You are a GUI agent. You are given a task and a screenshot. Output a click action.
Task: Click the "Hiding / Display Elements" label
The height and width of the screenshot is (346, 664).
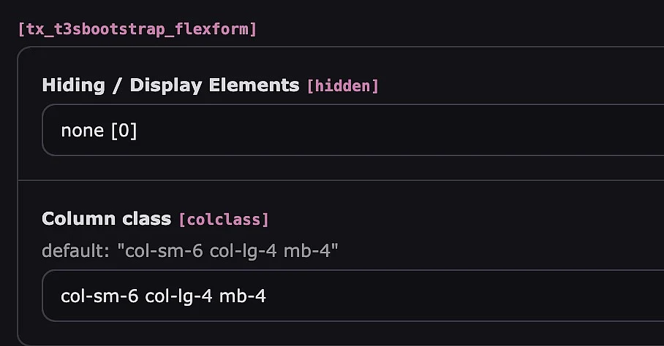pos(170,85)
